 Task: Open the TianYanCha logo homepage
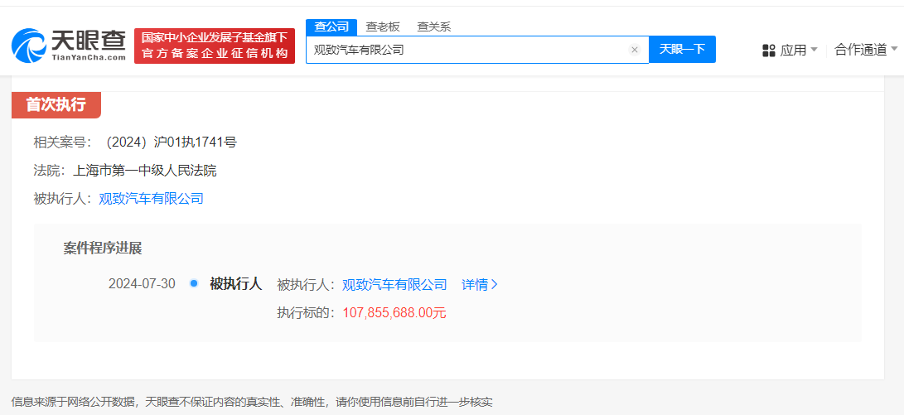click(69, 46)
